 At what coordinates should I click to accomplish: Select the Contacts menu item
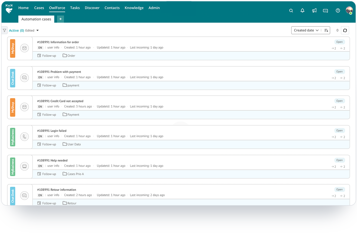point(112,8)
